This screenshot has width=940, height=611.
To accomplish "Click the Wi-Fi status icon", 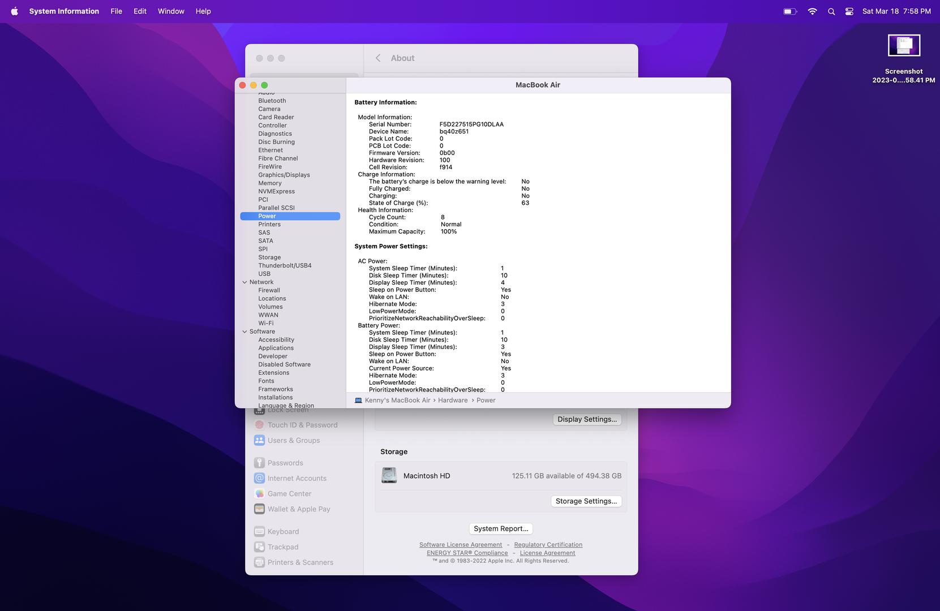I will point(812,11).
